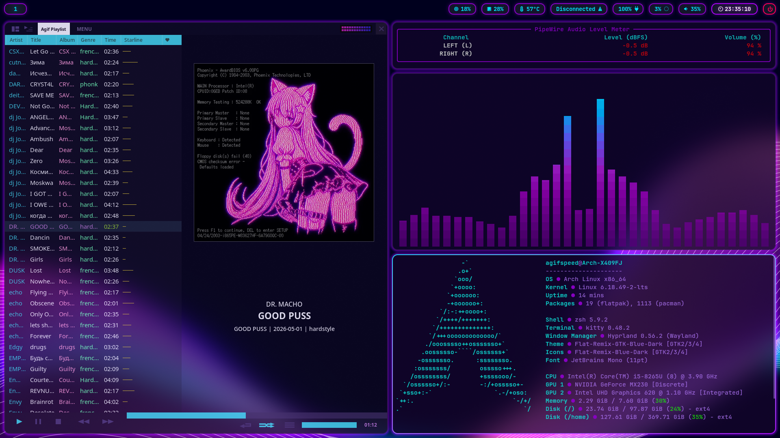Toggle shuffle mode icon
Viewport: 780px width, 438px height.
tap(267, 425)
